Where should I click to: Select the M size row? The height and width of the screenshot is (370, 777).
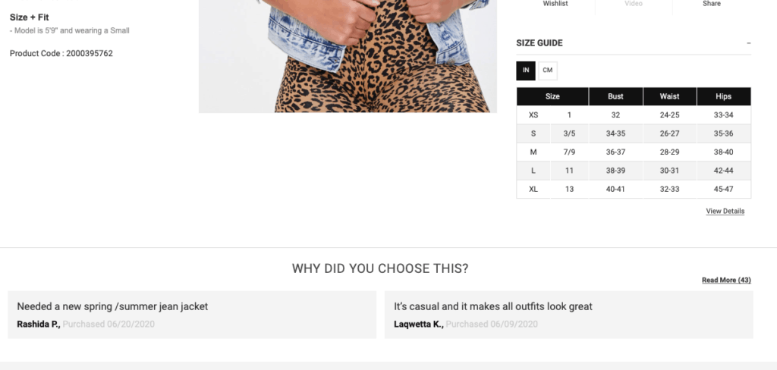click(x=634, y=152)
